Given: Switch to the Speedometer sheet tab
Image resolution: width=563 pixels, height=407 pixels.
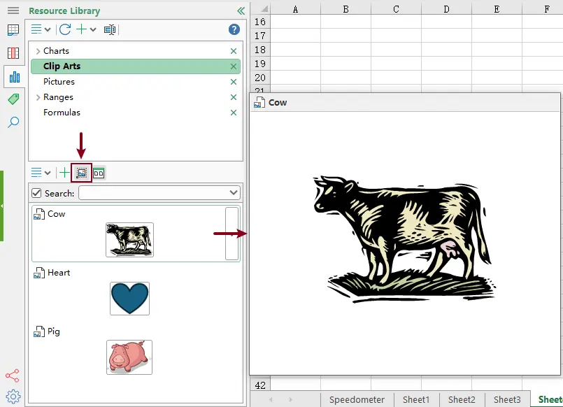Looking at the screenshot, I should (x=357, y=399).
